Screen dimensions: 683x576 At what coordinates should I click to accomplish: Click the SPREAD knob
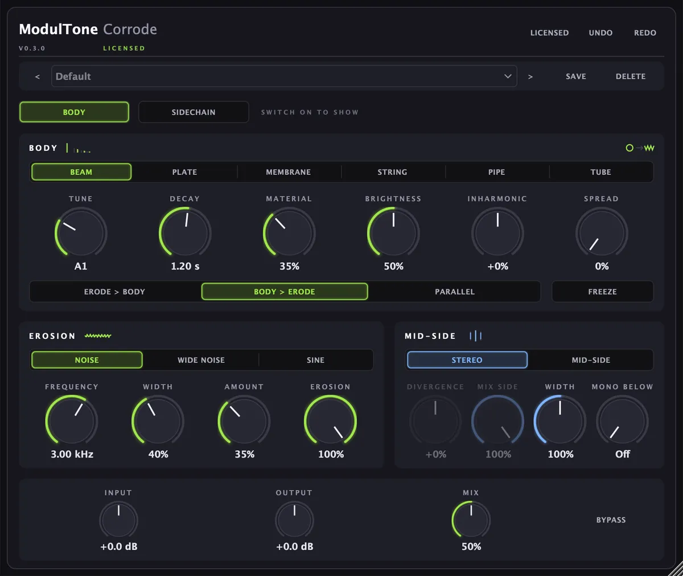point(602,232)
